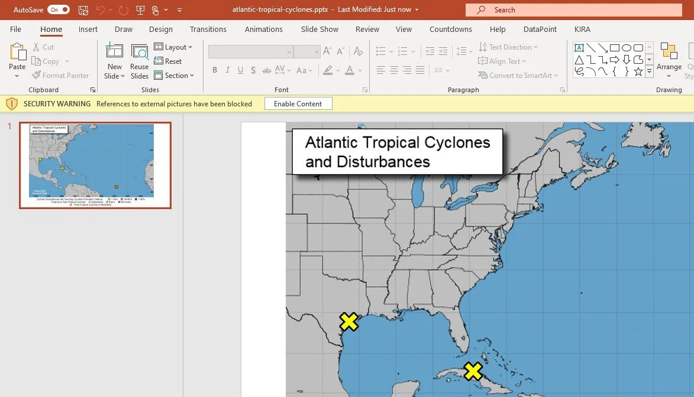This screenshot has width=694, height=397.
Task: Open Paragraph dialog launcher
Action: 563,90
